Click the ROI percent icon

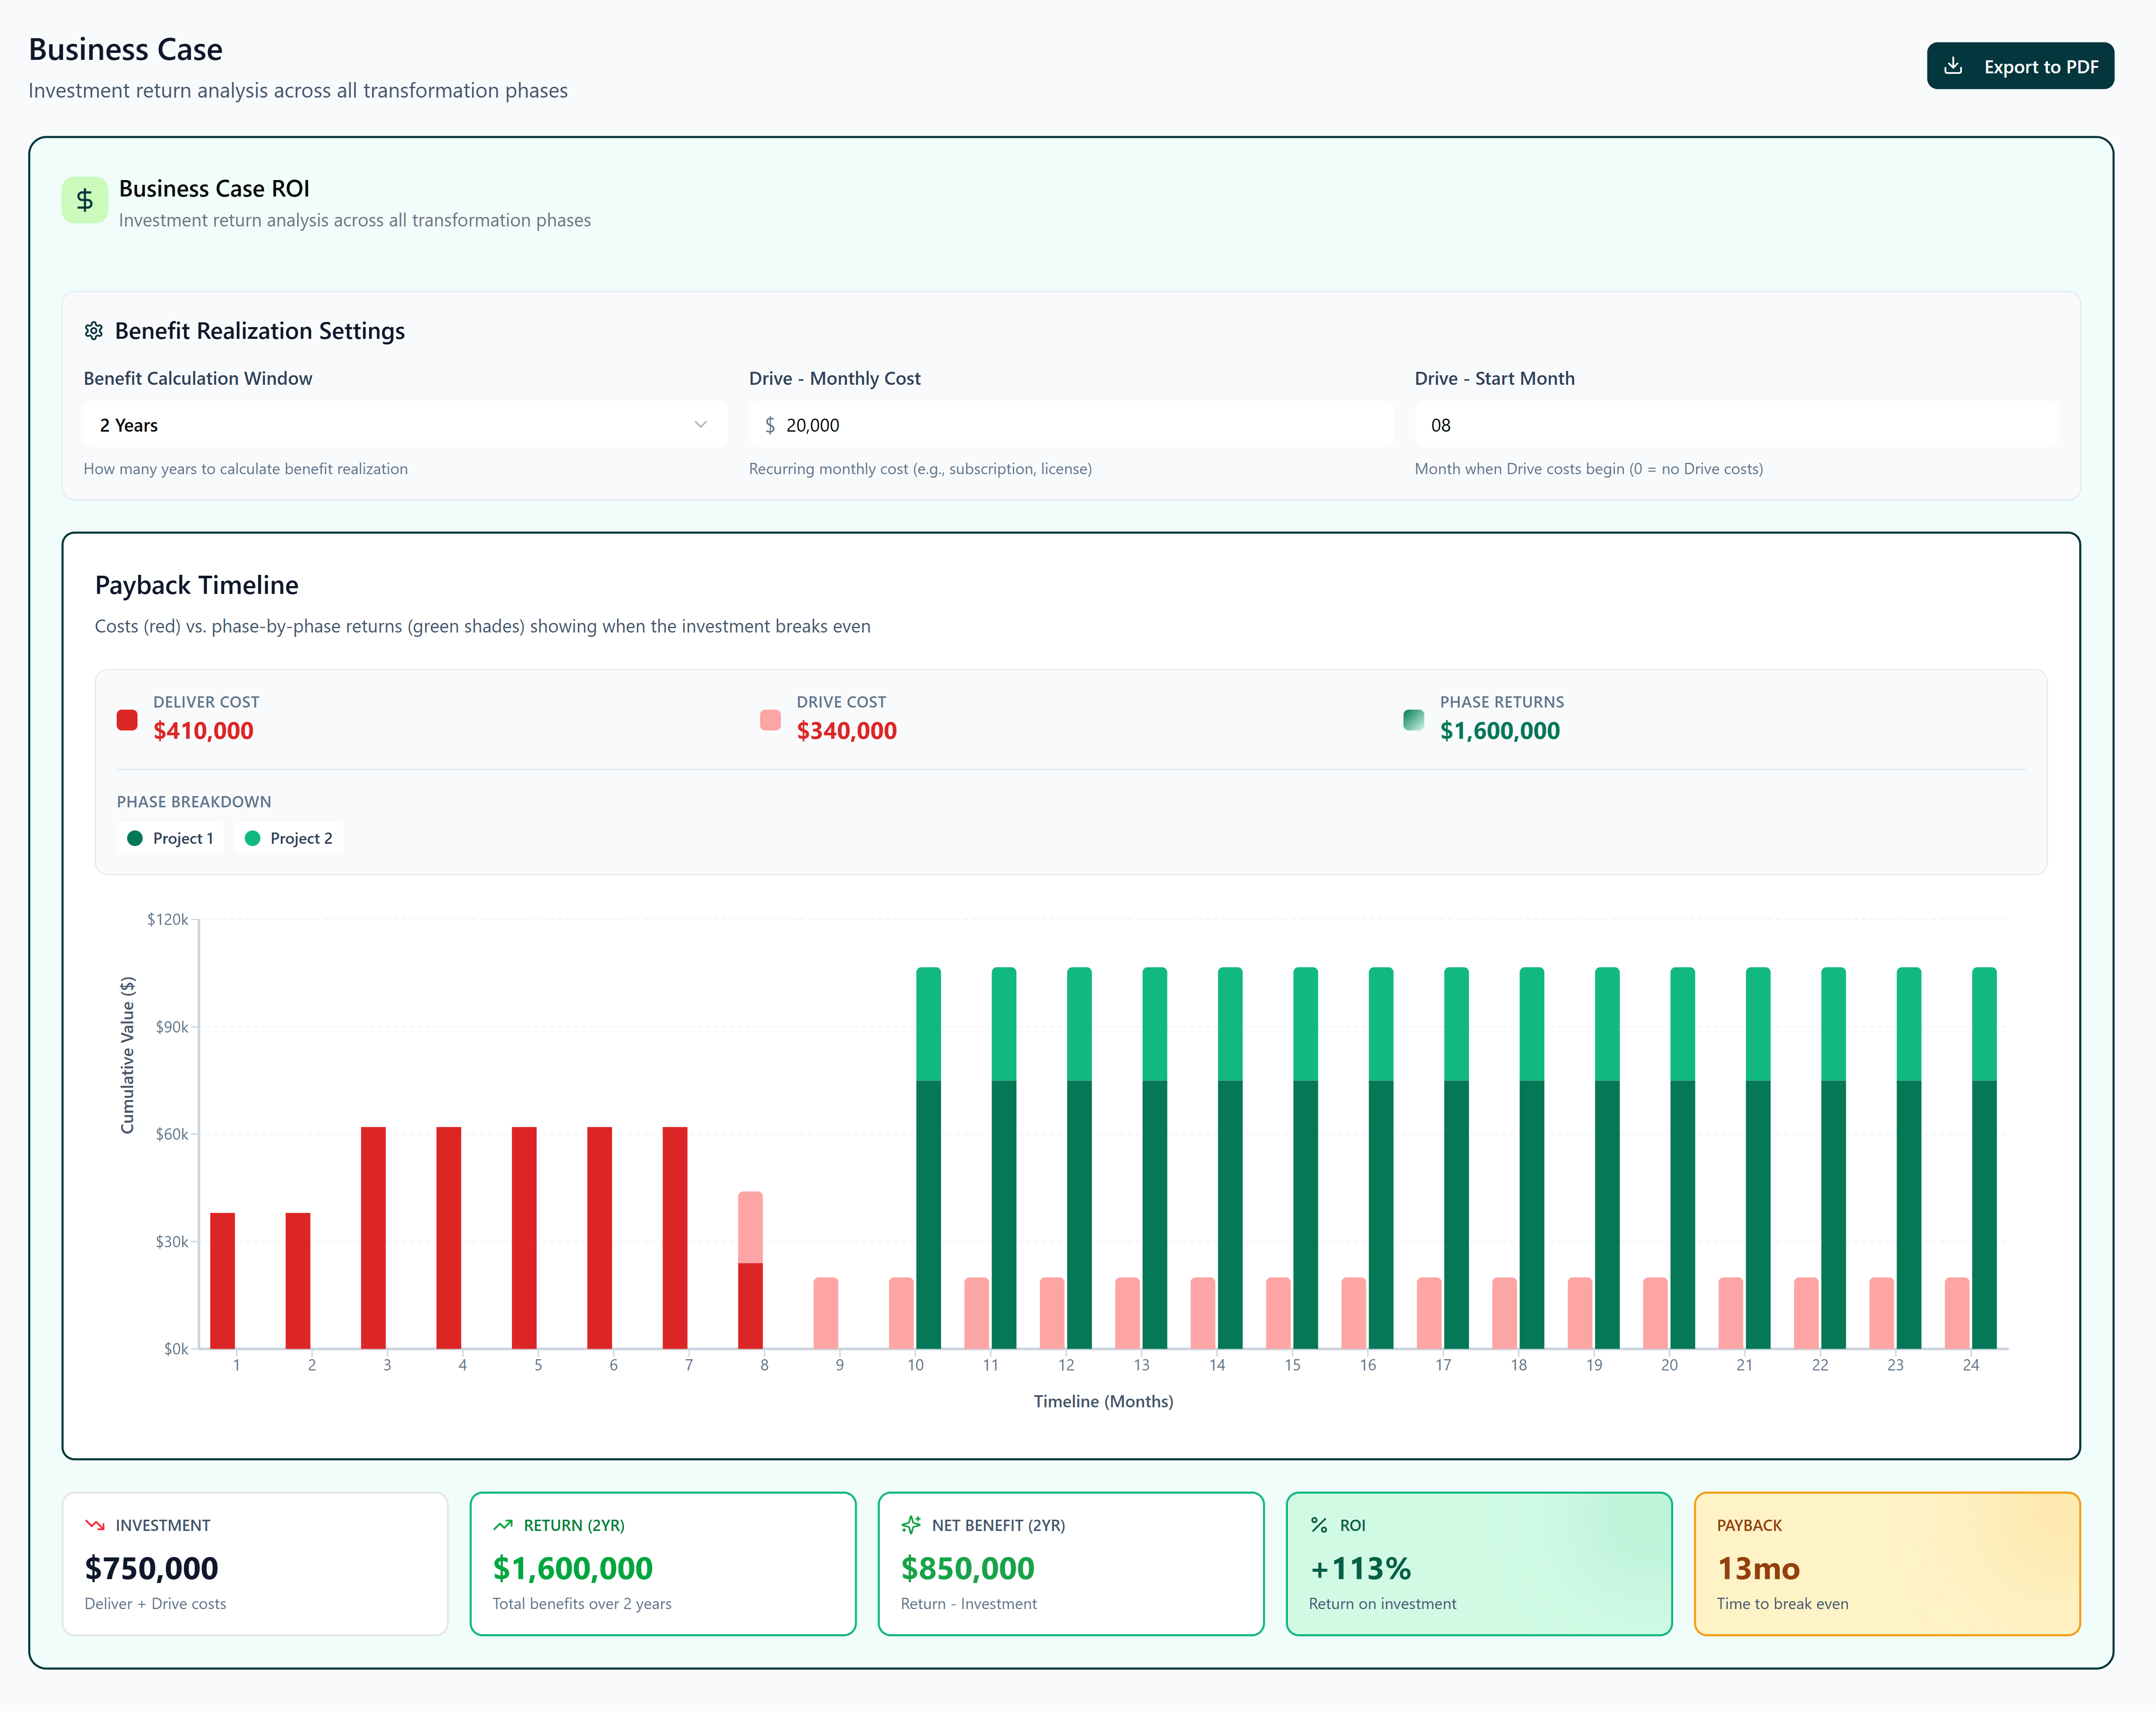1319,1525
